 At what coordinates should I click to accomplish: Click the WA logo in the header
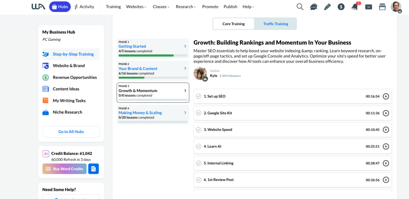(x=38, y=7)
